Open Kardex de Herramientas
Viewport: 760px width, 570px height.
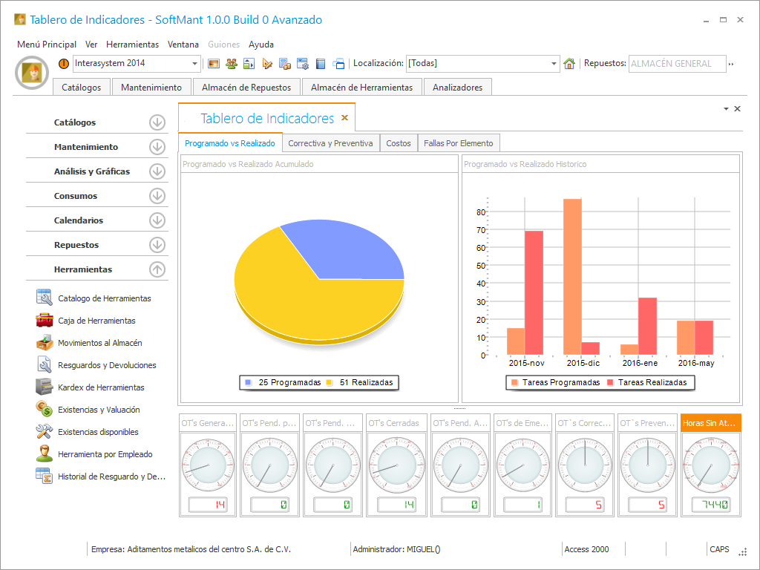pos(101,387)
